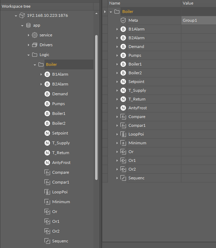Click the Or2 gate icon in workspace tree
The image size is (216, 248).
(x=47, y=231)
